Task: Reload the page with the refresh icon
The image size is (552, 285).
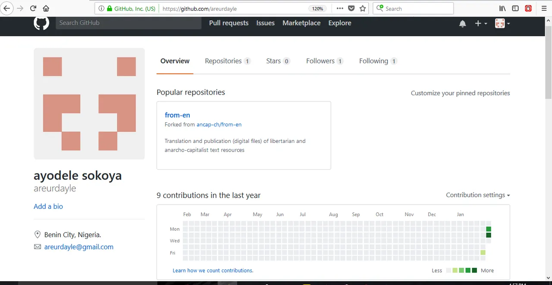Action: tap(33, 8)
